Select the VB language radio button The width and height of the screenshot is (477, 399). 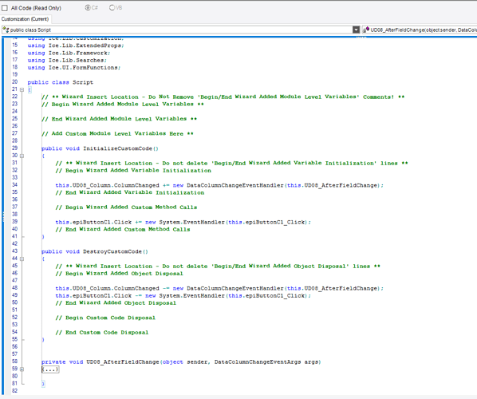[112, 8]
